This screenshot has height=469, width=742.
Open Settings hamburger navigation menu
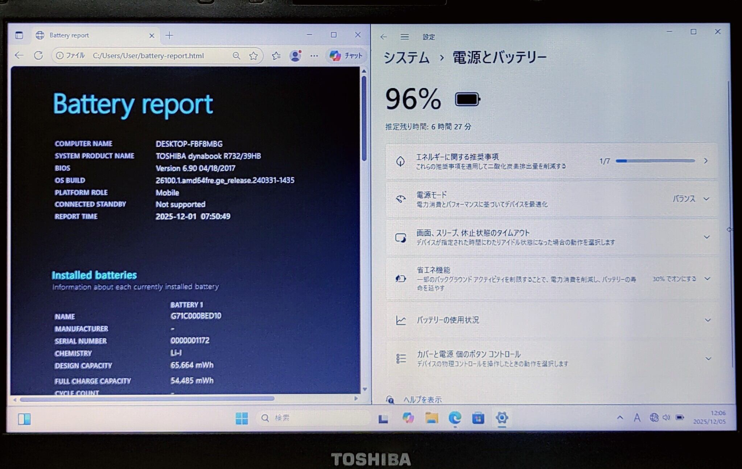coord(405,37)
